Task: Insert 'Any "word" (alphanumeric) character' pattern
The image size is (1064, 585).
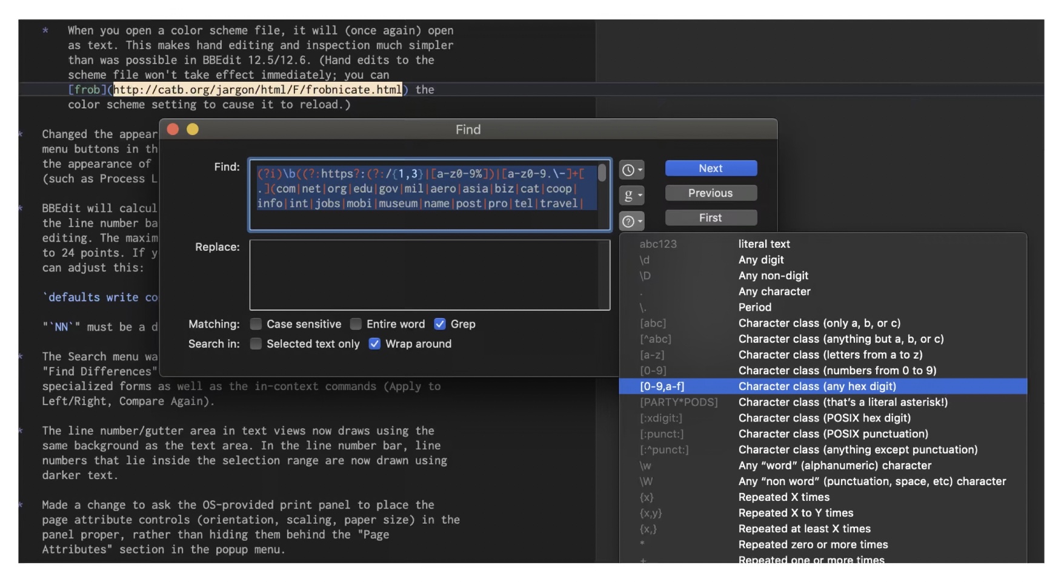Action: point(823,466)
